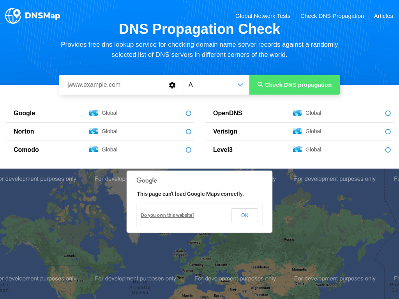Click the Global label in Norton row
The image size is (399, 299).
tap(109, 131)
